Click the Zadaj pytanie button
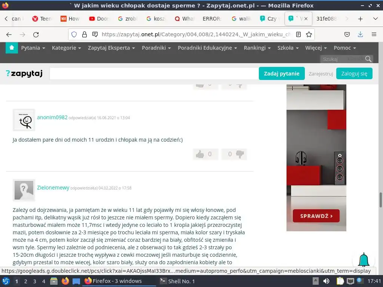Image resolution: width=383 pixels, height=287 pixels. (282, 74)
